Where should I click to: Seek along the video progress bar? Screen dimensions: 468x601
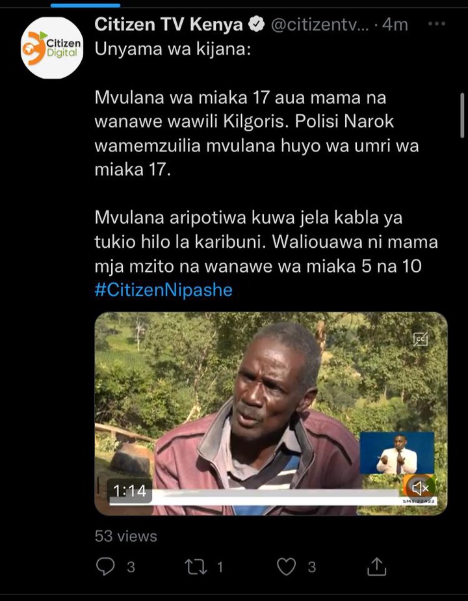[273, 501]
